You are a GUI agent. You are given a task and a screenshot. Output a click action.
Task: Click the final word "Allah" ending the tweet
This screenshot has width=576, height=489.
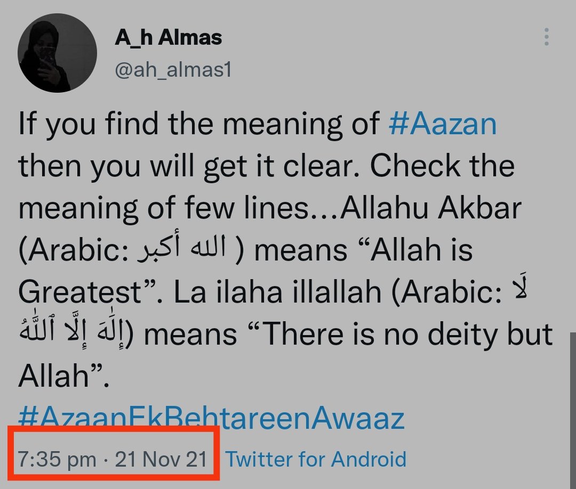53,377
